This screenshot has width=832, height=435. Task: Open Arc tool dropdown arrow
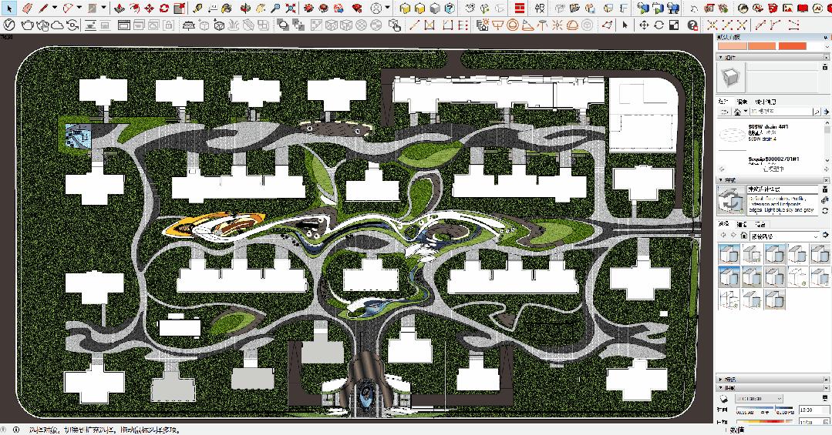[79, 8]
